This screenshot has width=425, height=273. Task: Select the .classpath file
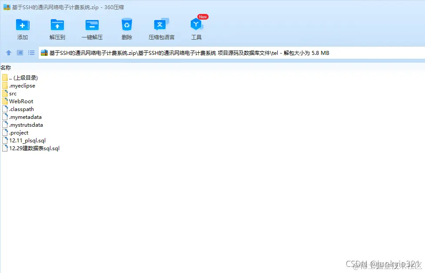20,109
